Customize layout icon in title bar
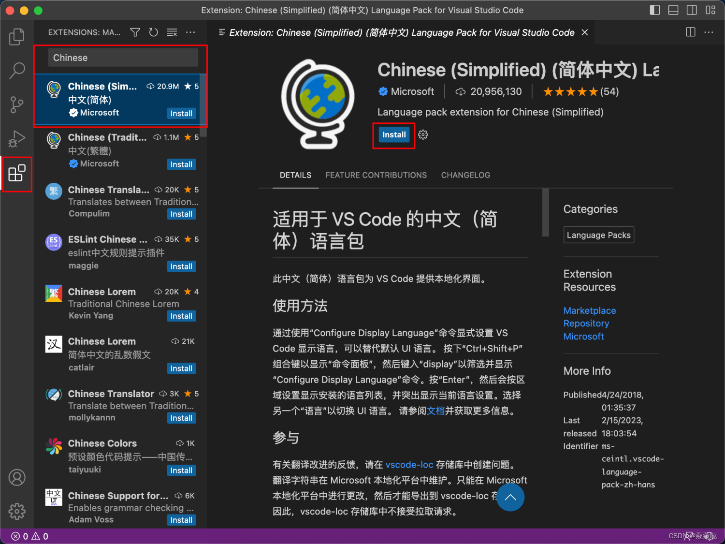The width and height of the screenshot is (725, 544). (x=710, y=10)
